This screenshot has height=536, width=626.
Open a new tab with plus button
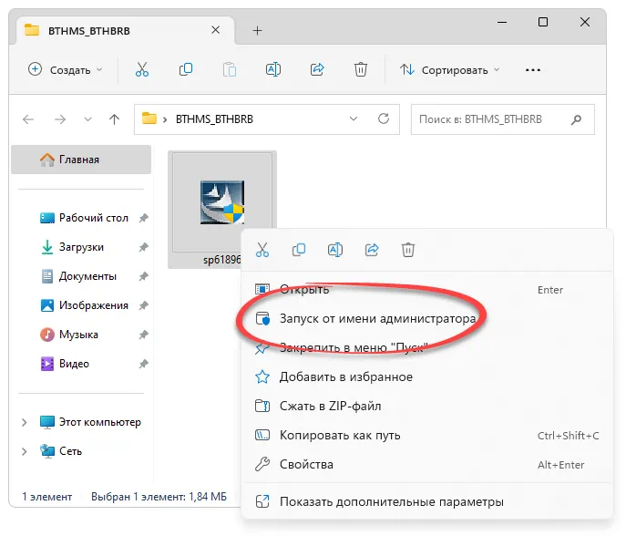coord(258,30)
